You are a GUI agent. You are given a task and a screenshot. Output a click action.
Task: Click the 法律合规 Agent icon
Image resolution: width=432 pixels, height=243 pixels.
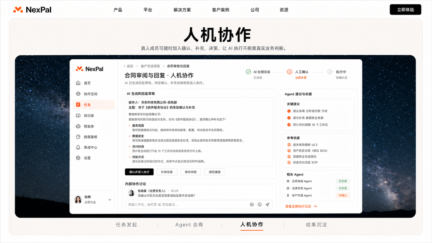click(288, 188)
